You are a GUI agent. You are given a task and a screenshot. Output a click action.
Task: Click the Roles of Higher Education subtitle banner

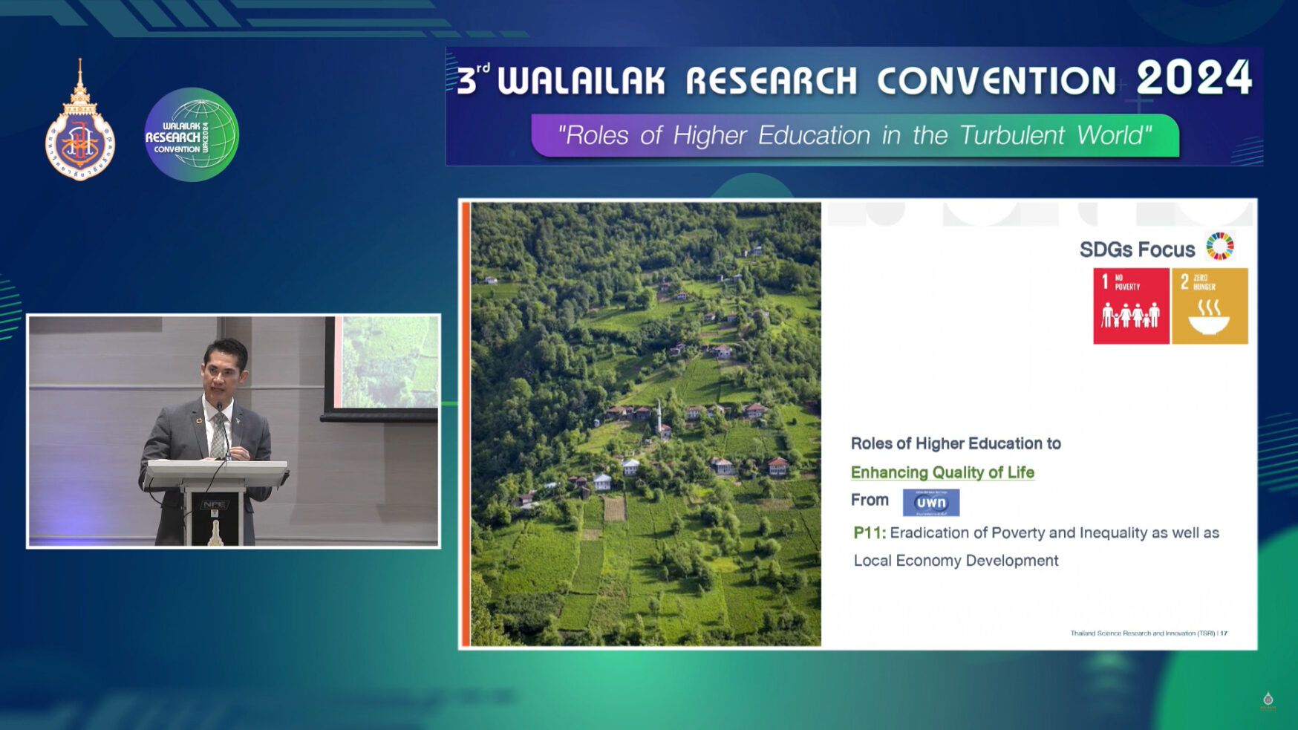[x=854, y=136]
